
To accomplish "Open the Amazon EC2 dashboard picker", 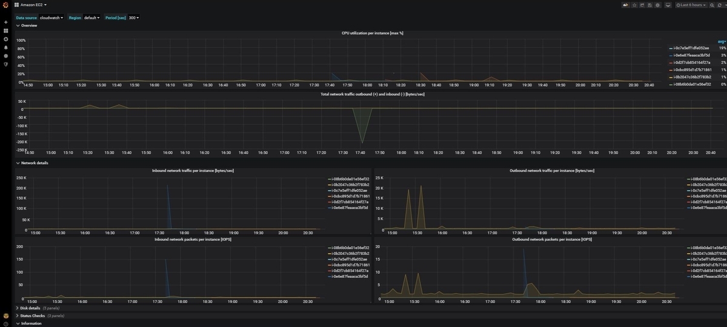I will (x=31, y=5).
